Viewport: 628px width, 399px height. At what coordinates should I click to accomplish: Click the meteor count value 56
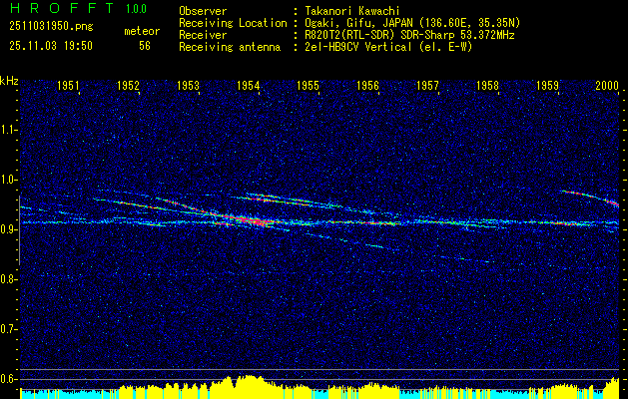pyautogui.click(x=145, y=46)
